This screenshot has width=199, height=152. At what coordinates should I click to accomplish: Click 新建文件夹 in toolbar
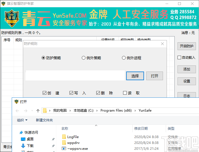[x=44, y=120]
